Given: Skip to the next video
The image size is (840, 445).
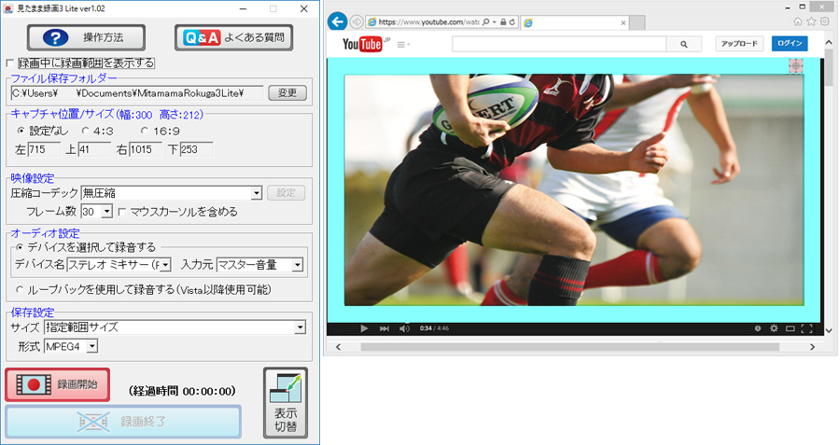Looking at the screenshot, I should tap(384, 328).
